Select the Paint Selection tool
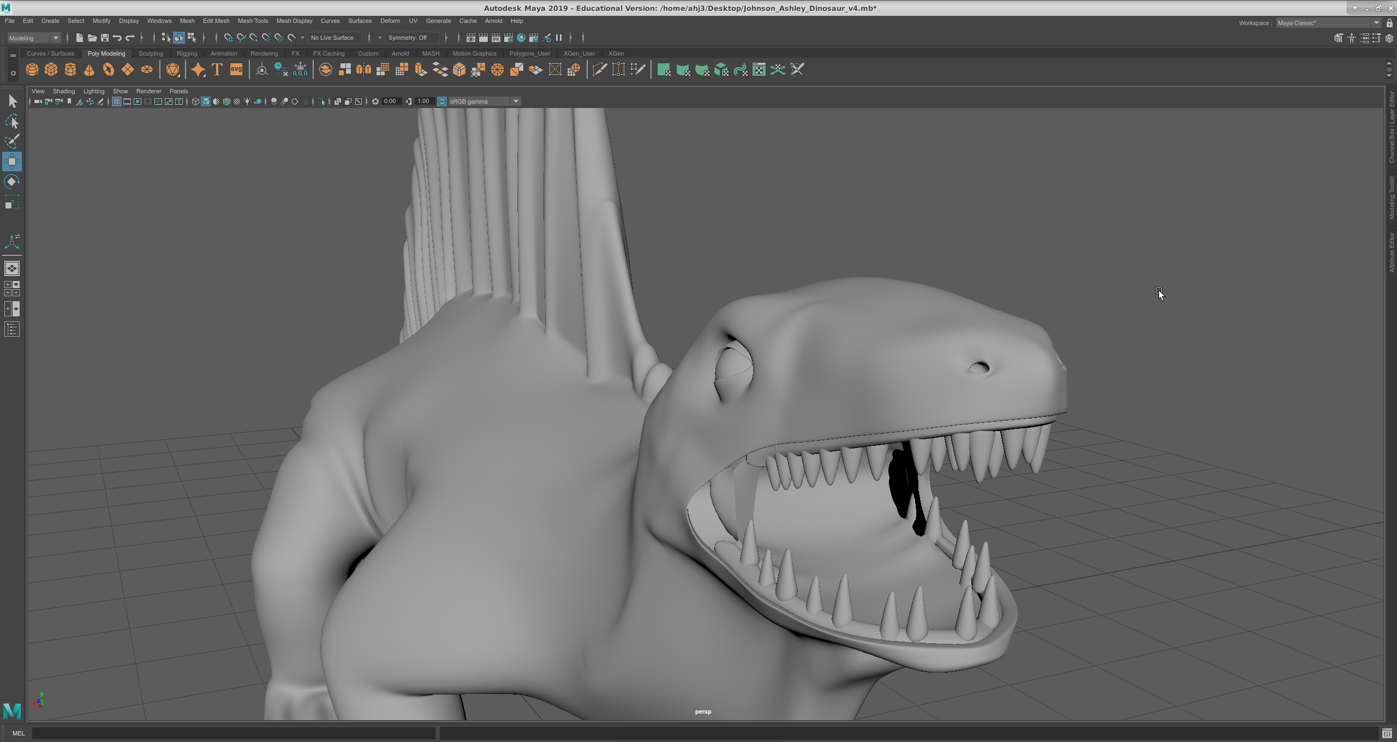 point(12,141)
